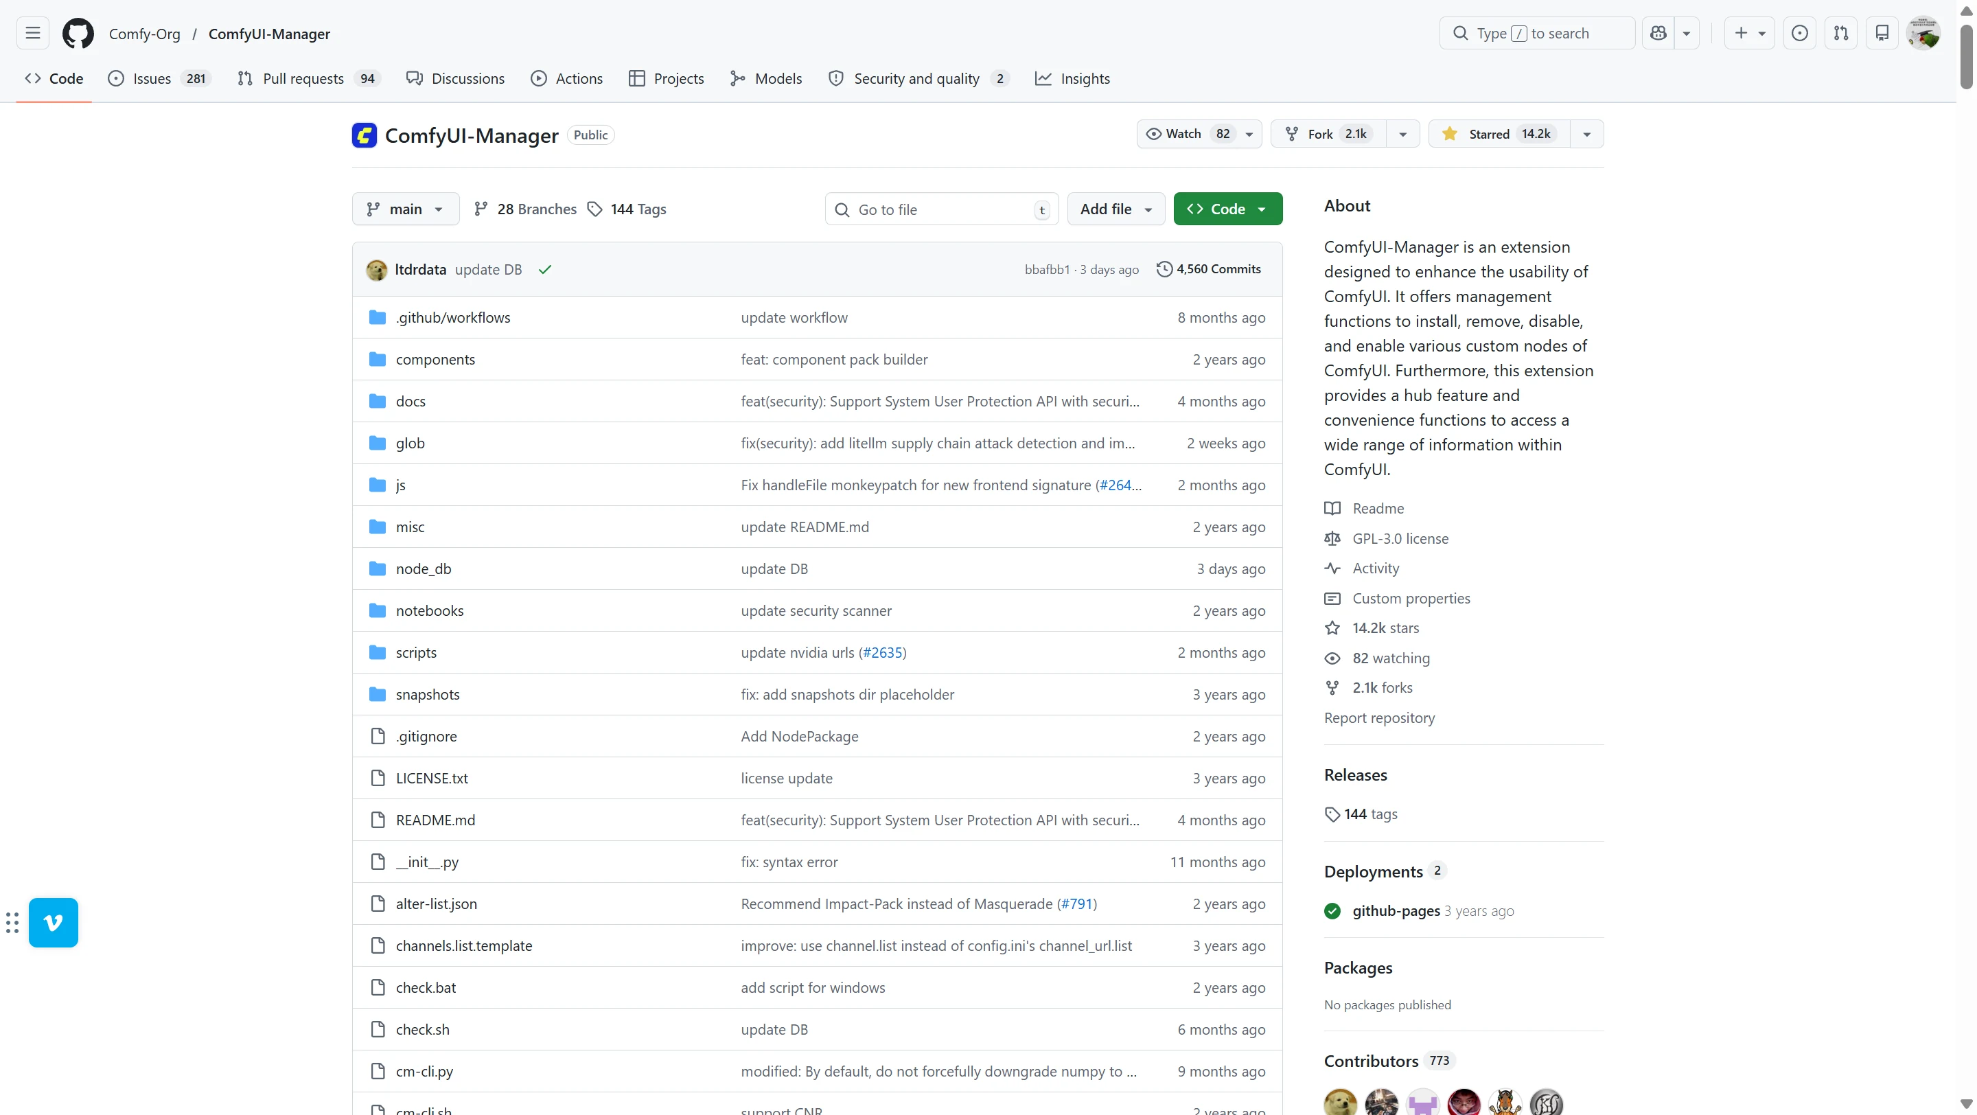Open the notifications inbox icon
The height and width of the screenshot is (1115, 1977).
pyautogui.click(x=1882, y=34)
